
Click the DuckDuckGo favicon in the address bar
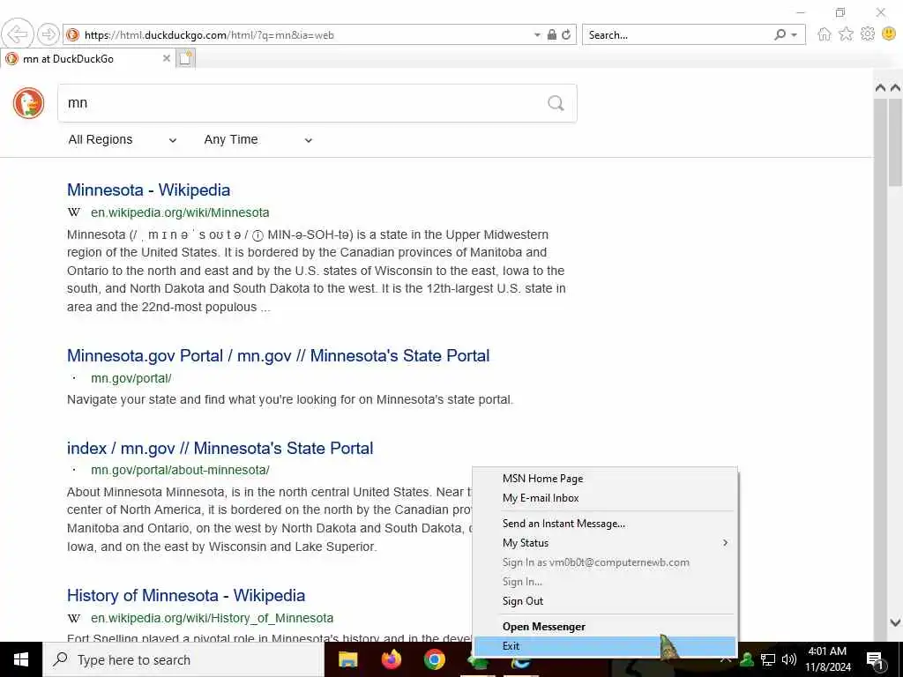(72, 34)
